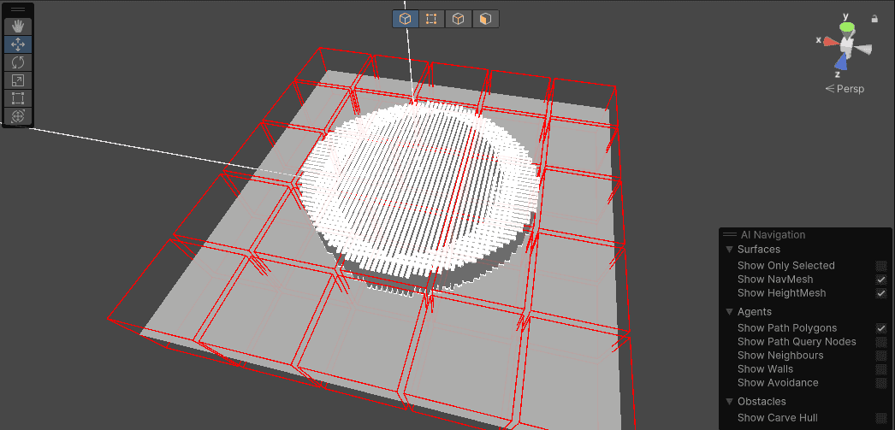Collapse the Agents section
895x430 pixels.
pos(729,312)
